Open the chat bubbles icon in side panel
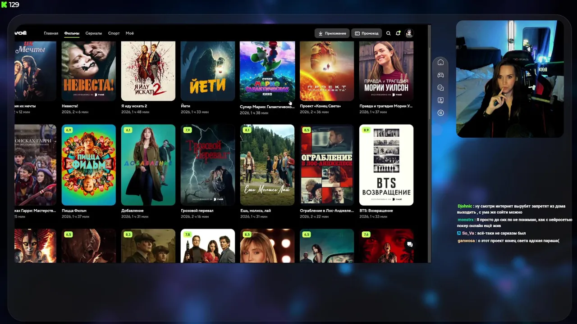The height and width of the screenshot is (324, 577). (x=441, y=88)
